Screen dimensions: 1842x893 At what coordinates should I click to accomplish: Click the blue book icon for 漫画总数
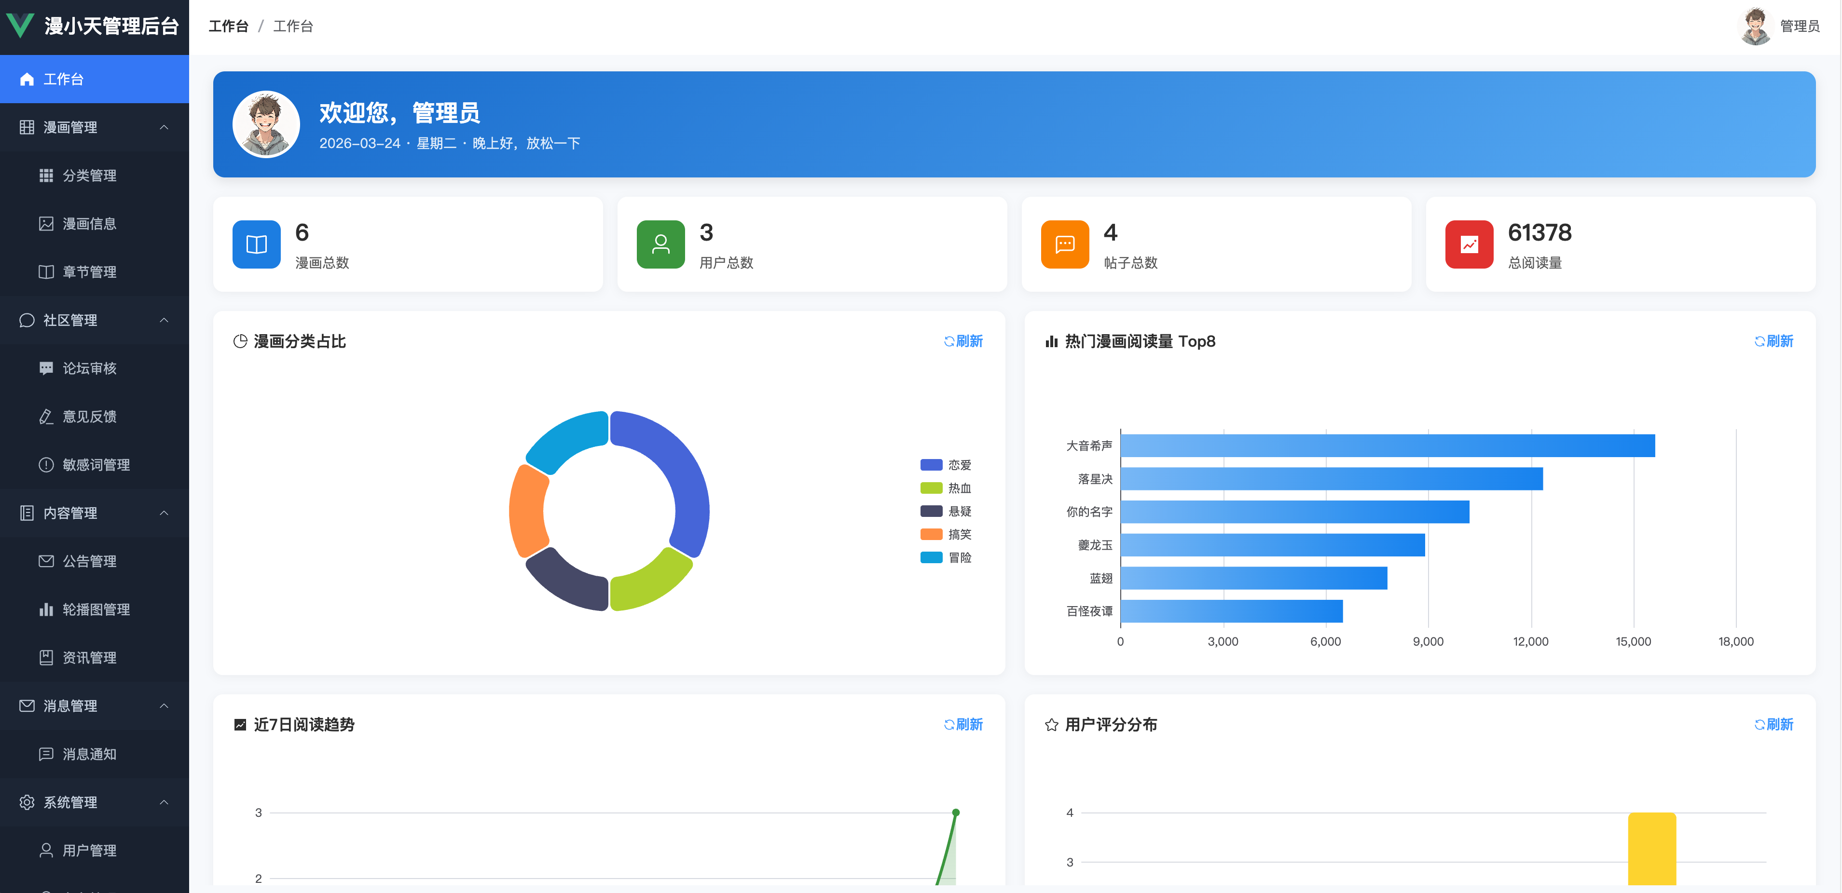pyautogui.click(x=257, y=244)
